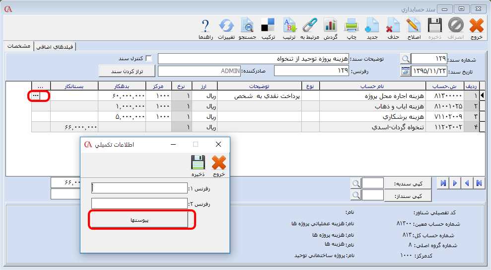Open the calendar picker beside the document date
Image resolution: width=491 pixels, height=270 pixels.
click(406, 71)
